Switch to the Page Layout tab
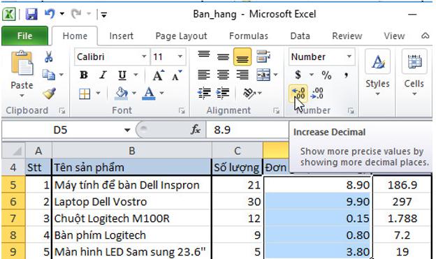436x259 pixels. coord(181,36)
